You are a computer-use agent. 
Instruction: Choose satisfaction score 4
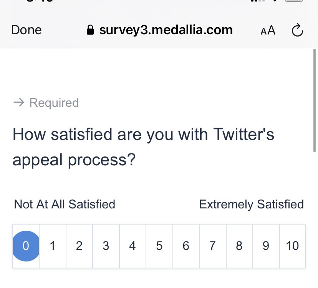(x=132, y=246)
